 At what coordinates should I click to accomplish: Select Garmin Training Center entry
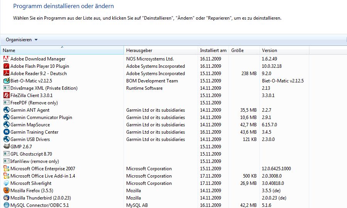click(x=34, y=132)
